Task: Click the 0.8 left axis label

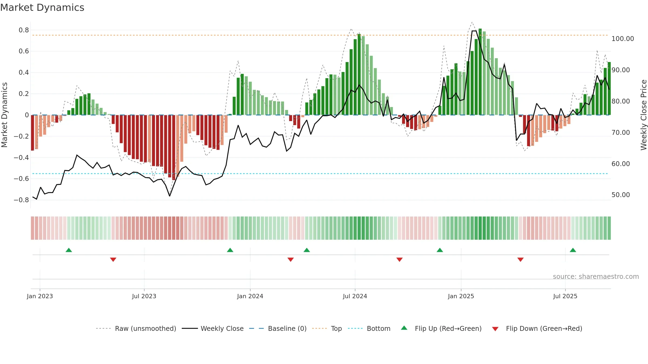Action: (24, 30)
